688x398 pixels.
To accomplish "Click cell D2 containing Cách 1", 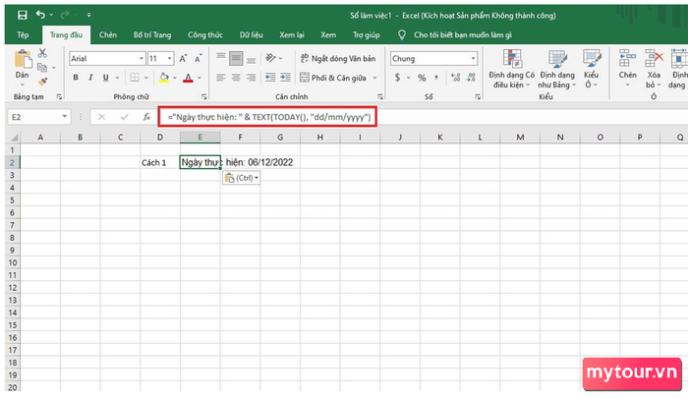I will pos(159,162).
